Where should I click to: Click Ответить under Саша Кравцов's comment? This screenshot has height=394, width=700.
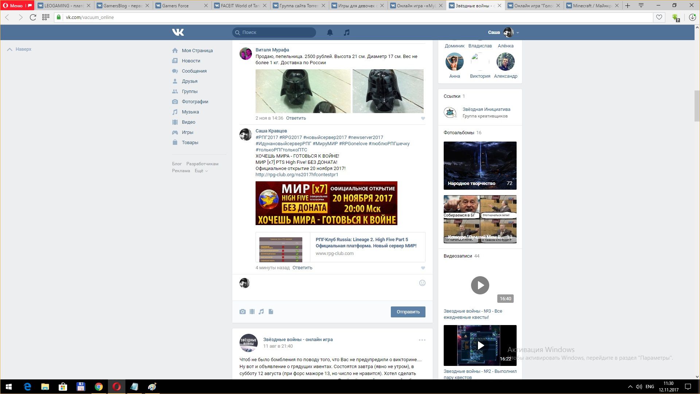tap(302, 268)
